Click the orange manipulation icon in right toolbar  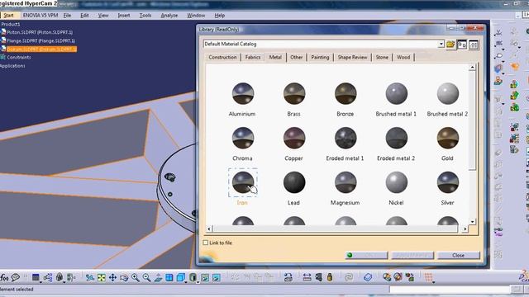[514, 66]
